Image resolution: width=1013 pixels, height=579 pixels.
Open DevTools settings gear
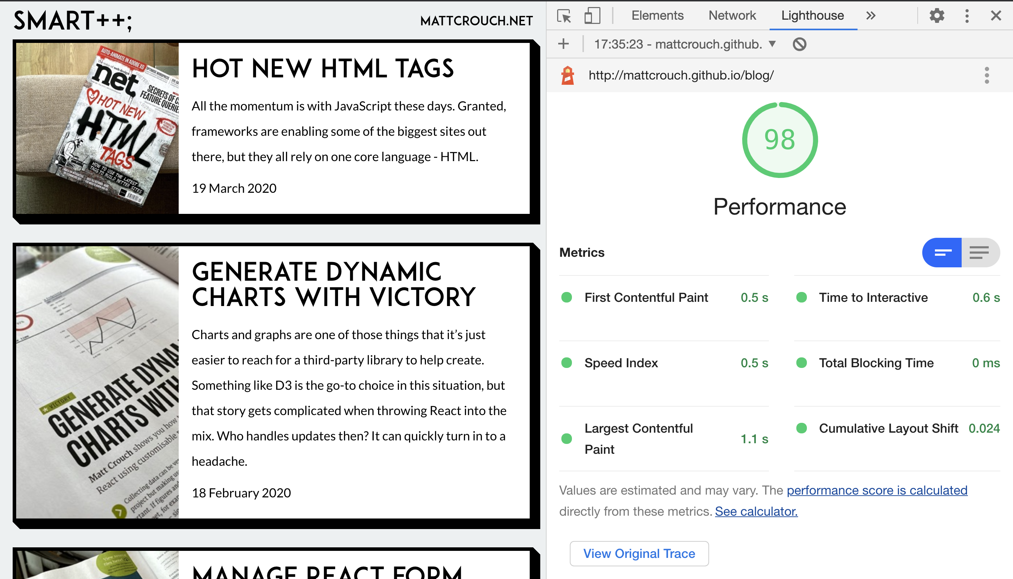click(937, 15)
